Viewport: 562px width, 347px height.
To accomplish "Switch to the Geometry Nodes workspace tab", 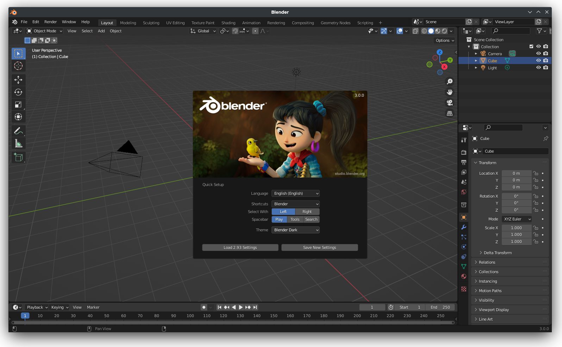I will point(336,23).
